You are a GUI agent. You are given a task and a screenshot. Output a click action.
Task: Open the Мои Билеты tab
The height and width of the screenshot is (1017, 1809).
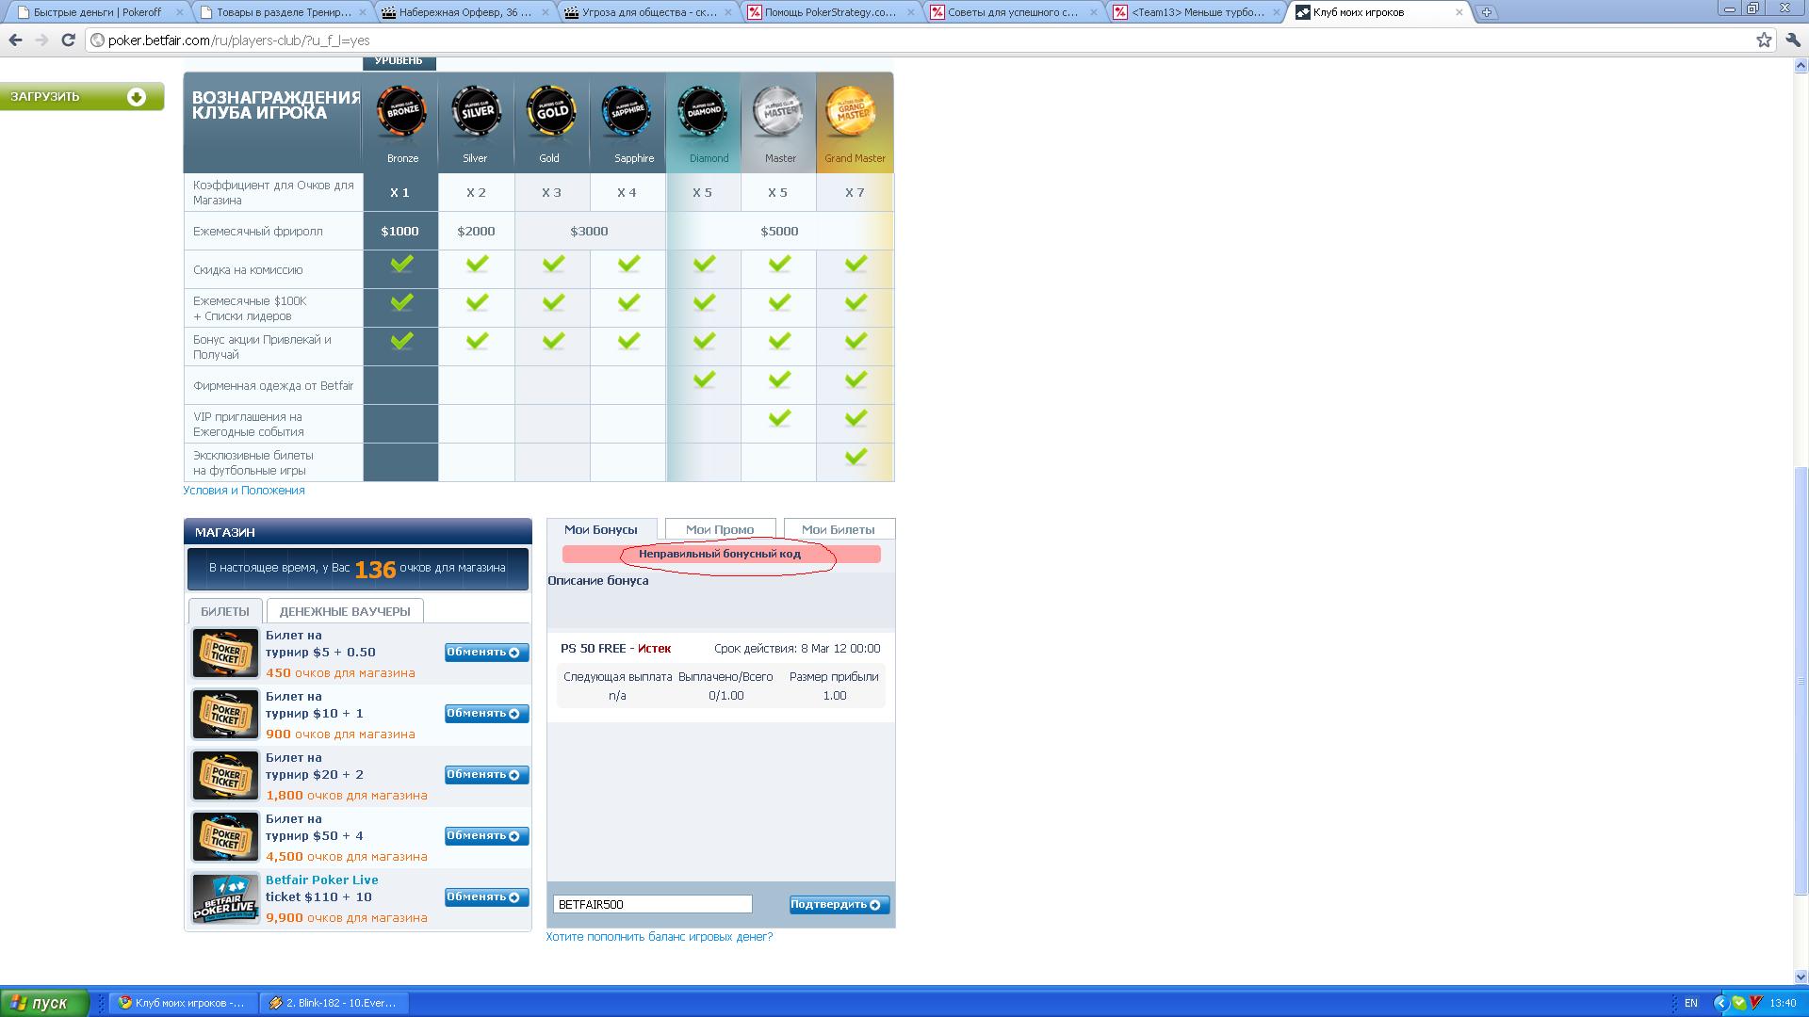pos(838,529)
